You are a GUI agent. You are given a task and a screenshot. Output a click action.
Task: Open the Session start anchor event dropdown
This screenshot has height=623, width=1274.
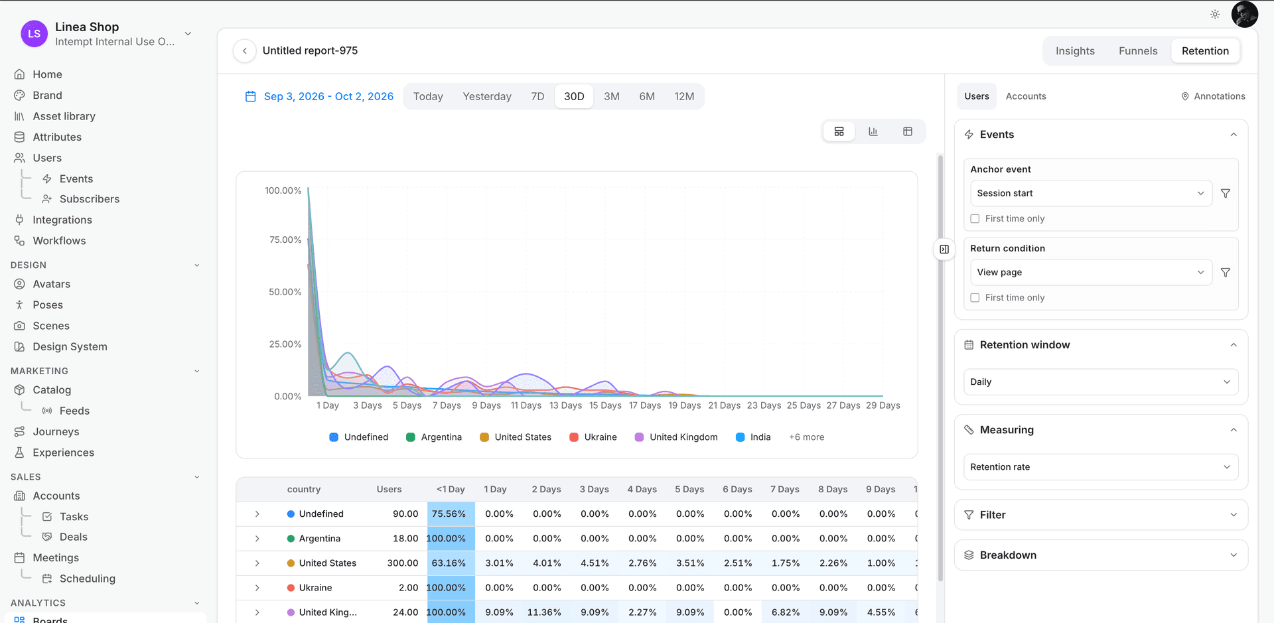click(1091, 193)
